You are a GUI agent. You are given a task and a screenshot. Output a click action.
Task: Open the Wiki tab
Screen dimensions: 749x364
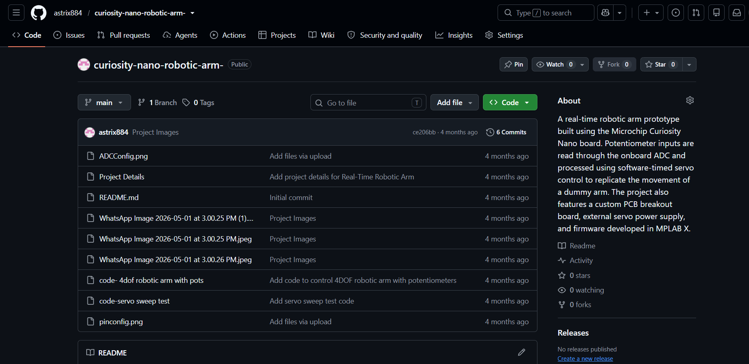321,35
